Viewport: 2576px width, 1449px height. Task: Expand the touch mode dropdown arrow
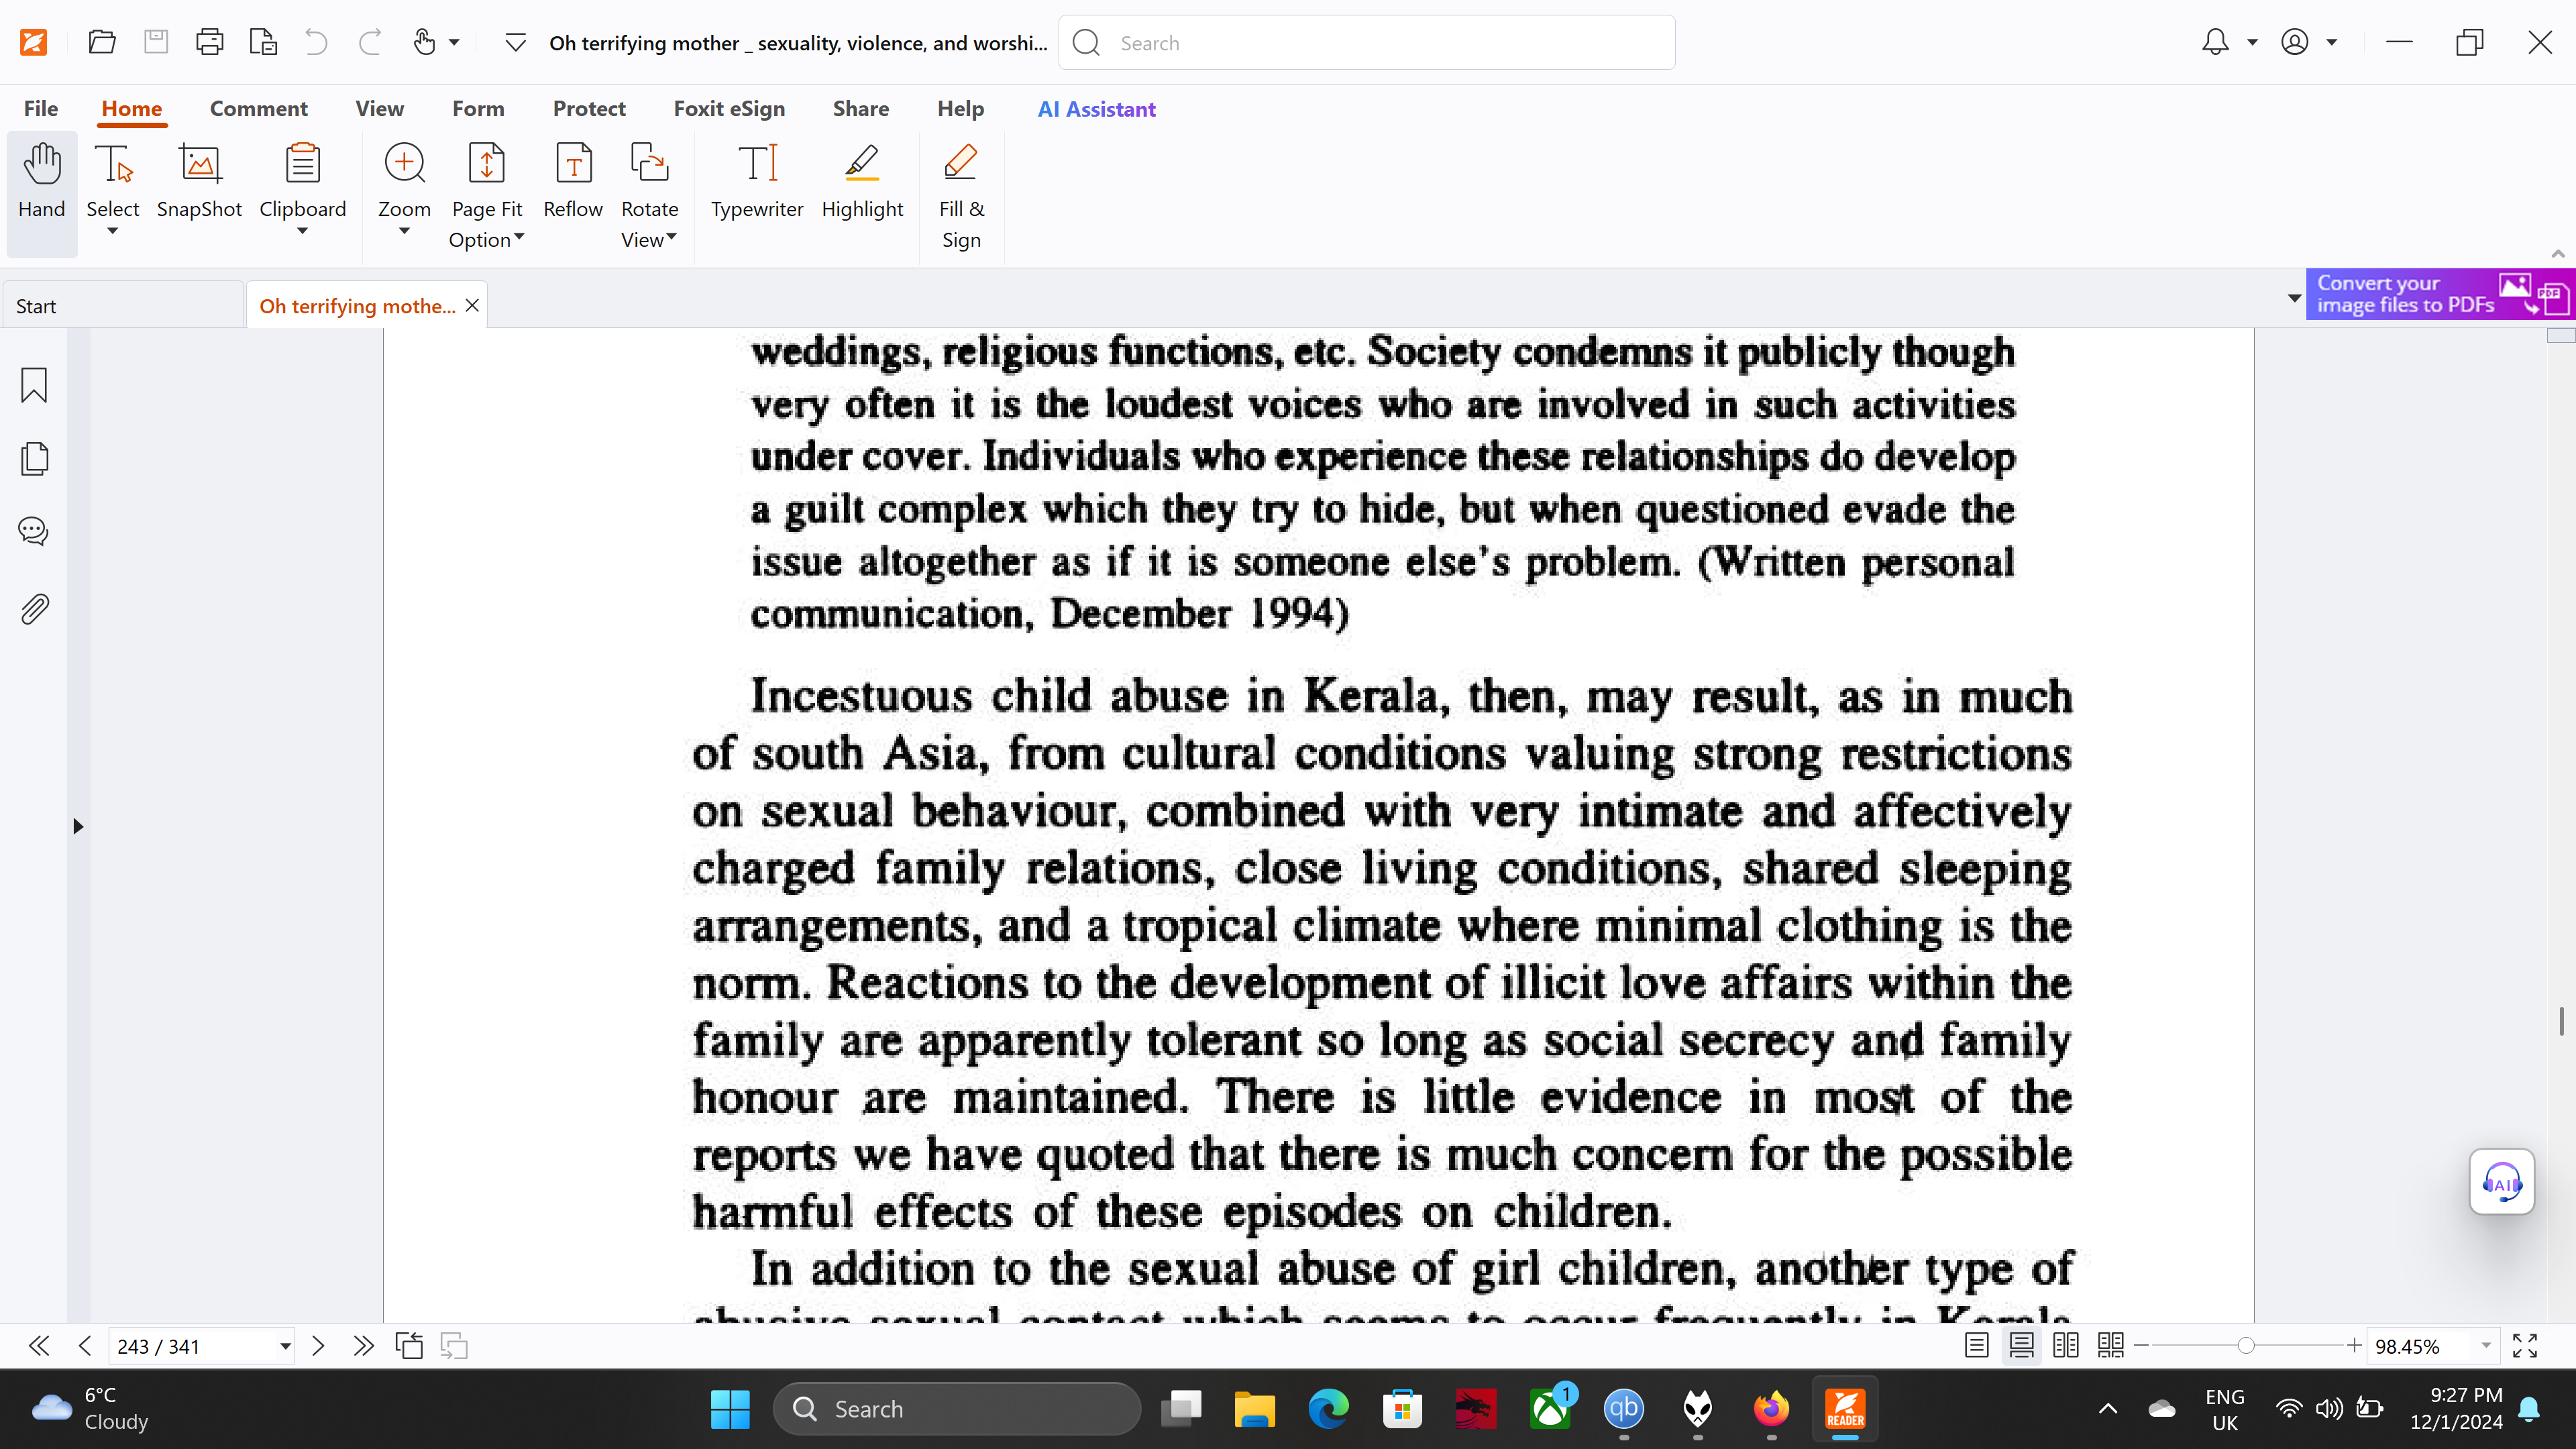point(454,42)
